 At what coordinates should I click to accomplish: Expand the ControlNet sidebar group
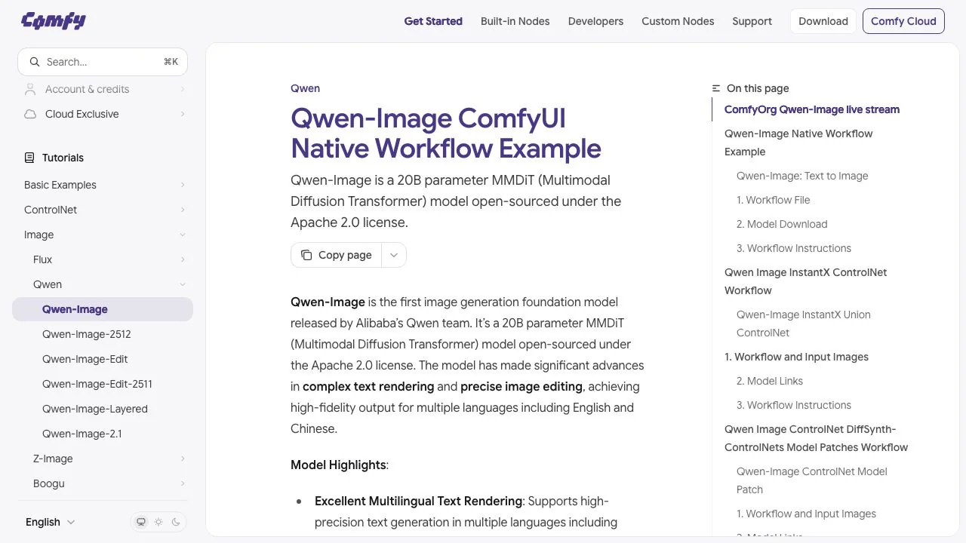(x=183, y=210)
